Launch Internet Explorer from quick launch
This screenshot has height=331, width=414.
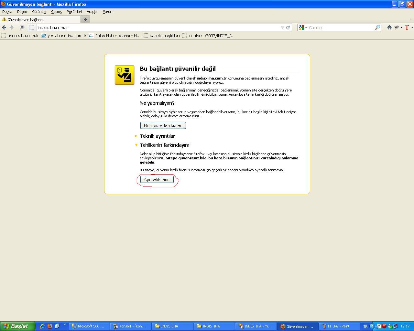point(42,326)
